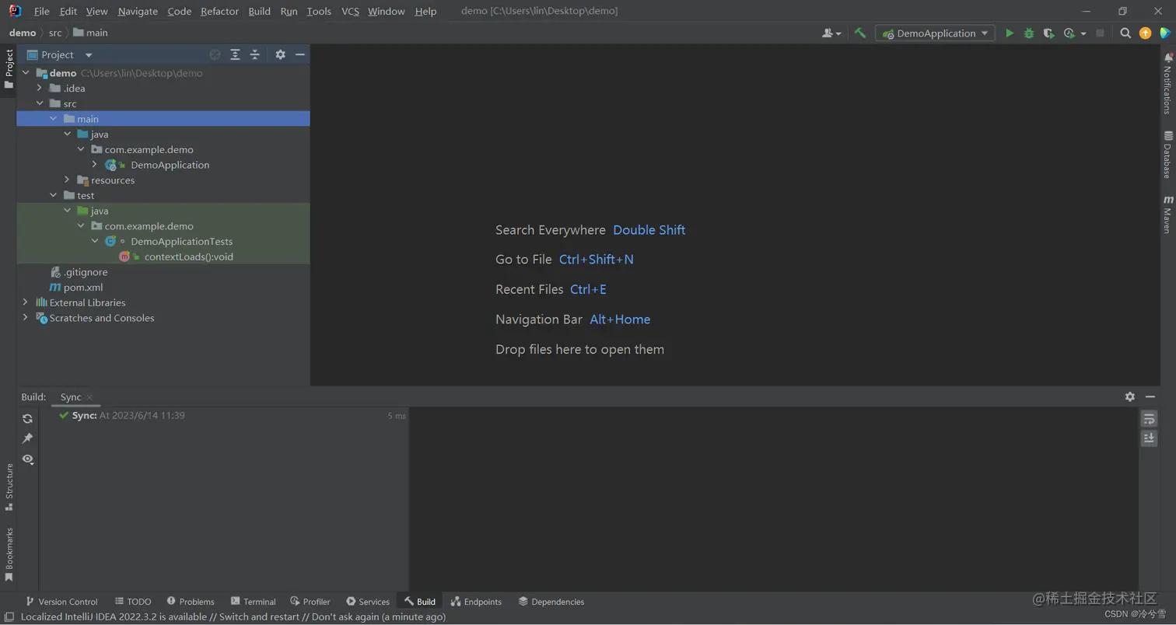Toggle the Structure tool window stripe button
Viewport: 1176px width, 625px height.
(x=9, y=487)
